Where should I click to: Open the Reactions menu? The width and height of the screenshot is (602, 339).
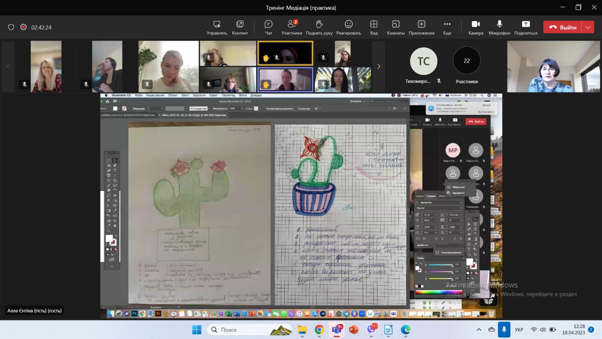pos(348,27)
